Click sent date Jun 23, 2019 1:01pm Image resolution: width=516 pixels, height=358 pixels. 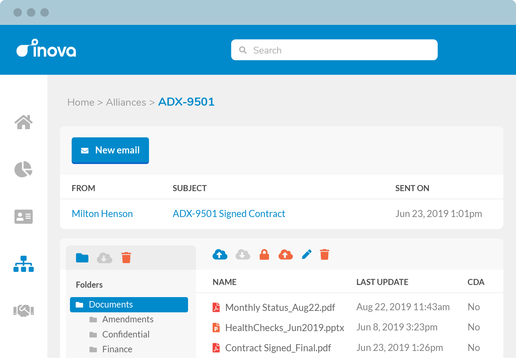pyautogui.click(x=439, y=214)
